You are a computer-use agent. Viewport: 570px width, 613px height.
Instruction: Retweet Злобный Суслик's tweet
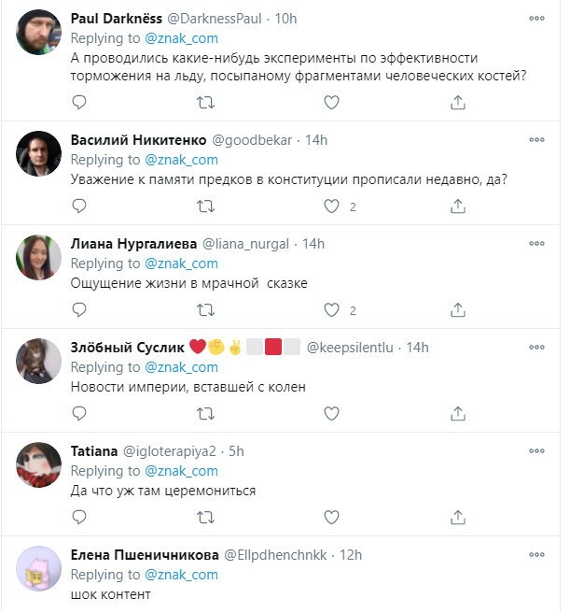point(205,413)
